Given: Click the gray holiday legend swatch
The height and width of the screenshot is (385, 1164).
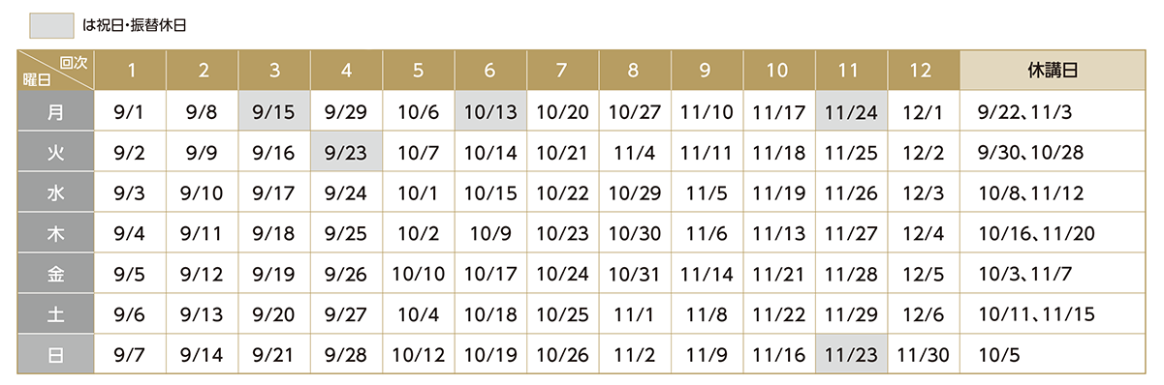Looking at the screenshot, I should [x=52, y=24].
